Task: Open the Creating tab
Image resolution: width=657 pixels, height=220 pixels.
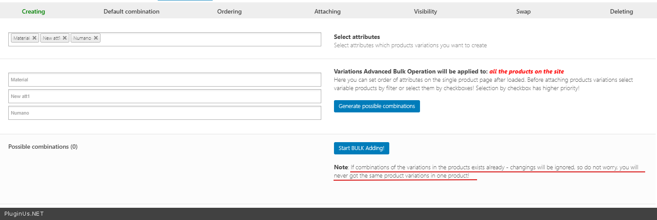Action: (33, 11)
